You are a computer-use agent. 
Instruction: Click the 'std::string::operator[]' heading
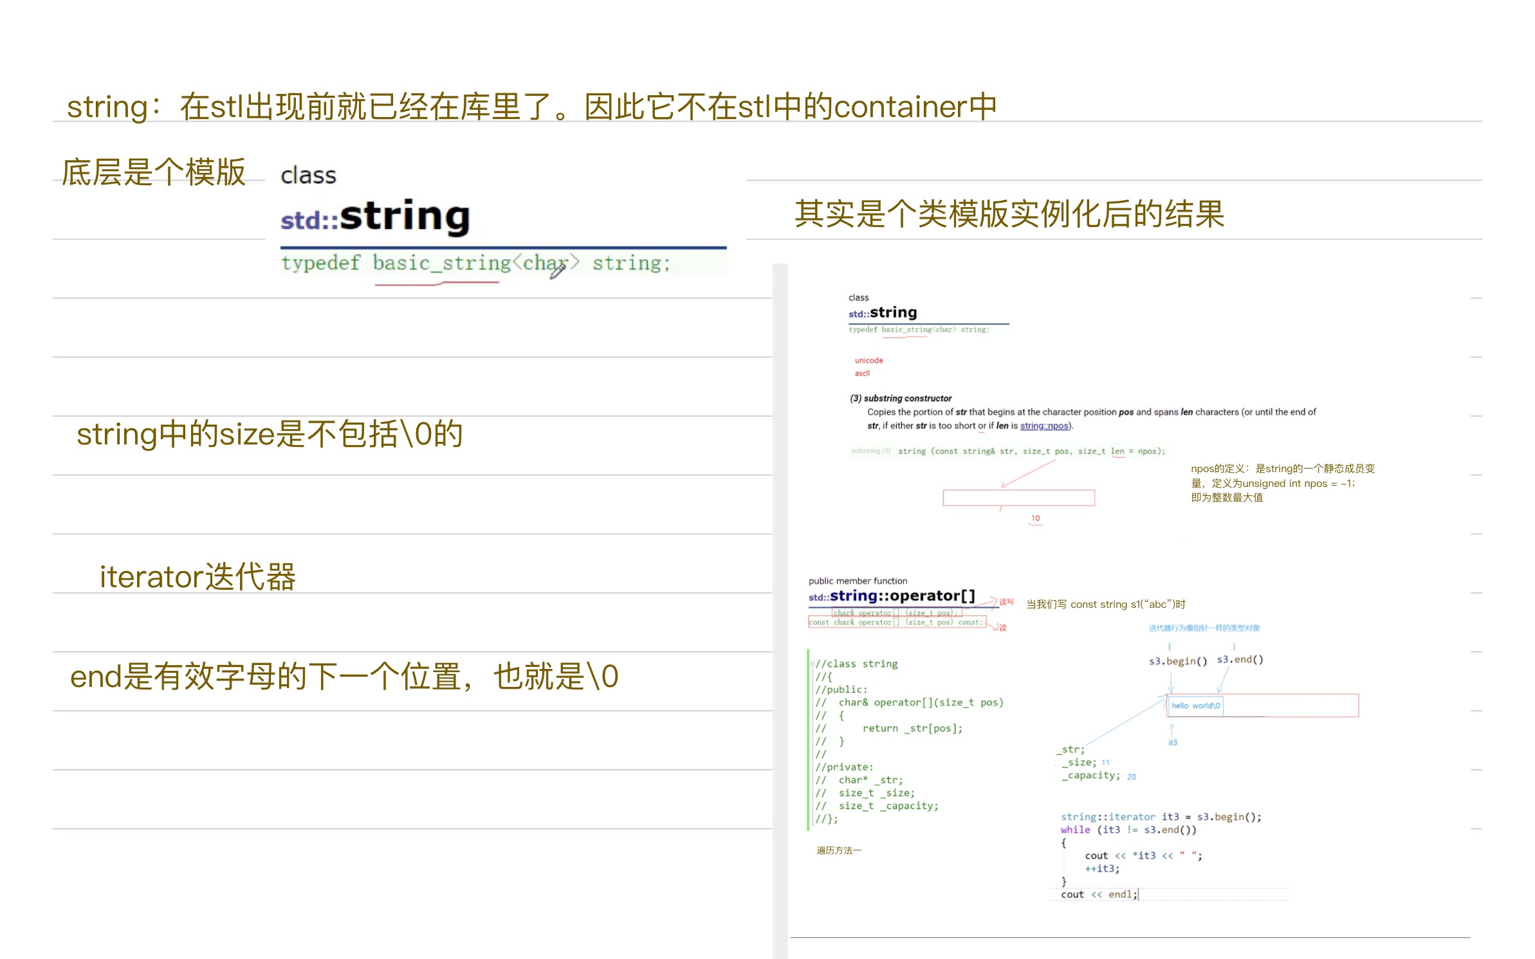tap(892, 596)
